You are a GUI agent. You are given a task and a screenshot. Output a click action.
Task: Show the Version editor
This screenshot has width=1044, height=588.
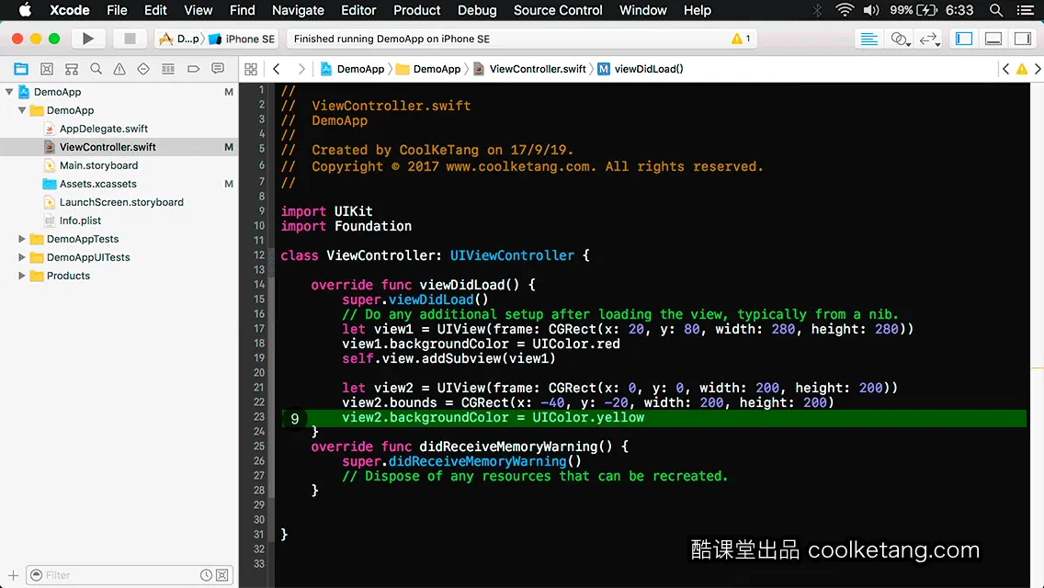coord(929,39)
